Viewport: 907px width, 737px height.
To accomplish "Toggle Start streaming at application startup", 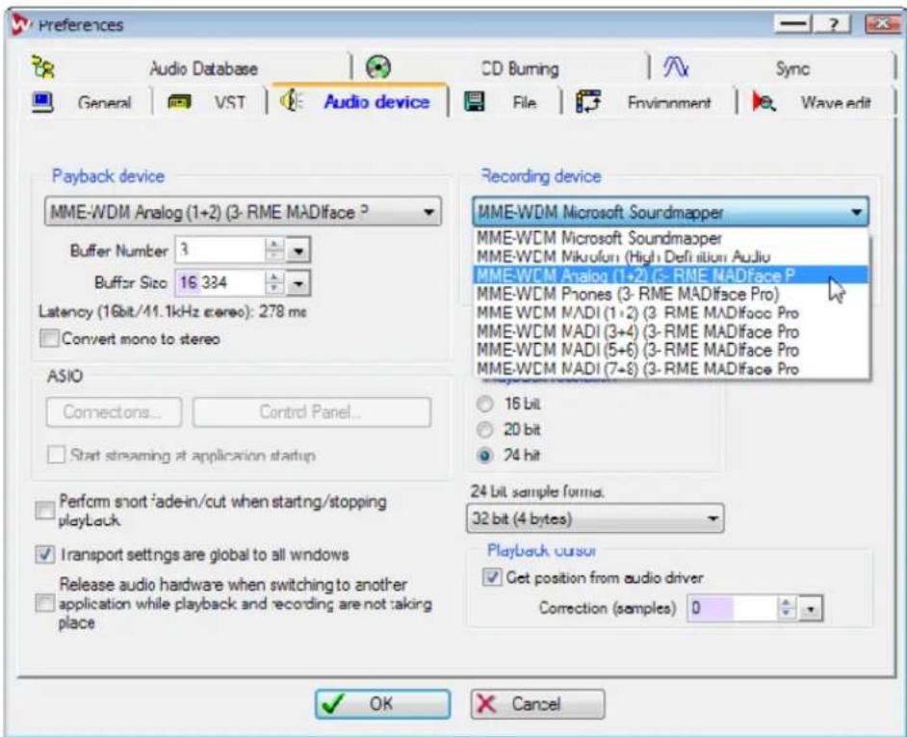I will click(56, 455).
